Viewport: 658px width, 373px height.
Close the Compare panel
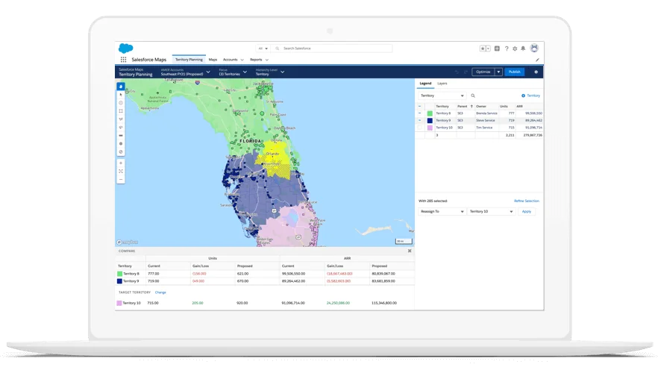coord(410,251)
